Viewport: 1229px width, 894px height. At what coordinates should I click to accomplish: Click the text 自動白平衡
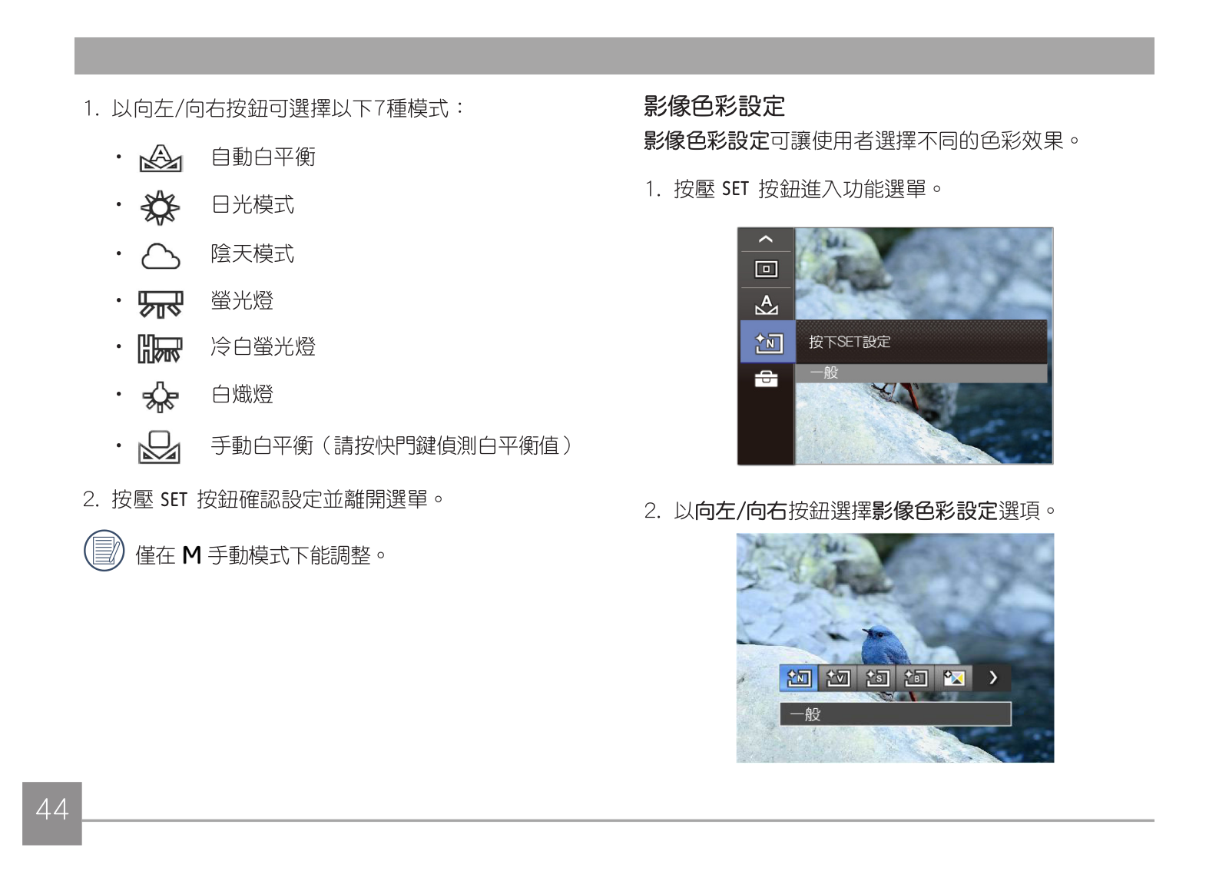(x=263, y=157)
